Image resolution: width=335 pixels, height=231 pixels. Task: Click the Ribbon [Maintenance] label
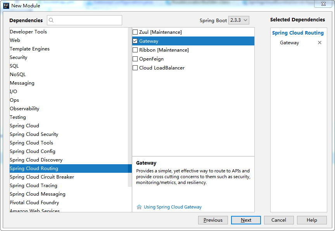pos(164,50)
